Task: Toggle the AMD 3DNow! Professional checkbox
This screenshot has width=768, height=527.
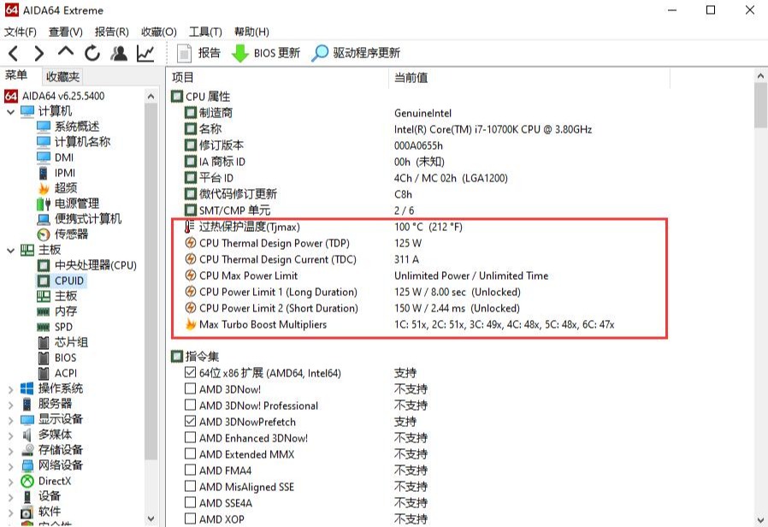Action: point(190,405)
